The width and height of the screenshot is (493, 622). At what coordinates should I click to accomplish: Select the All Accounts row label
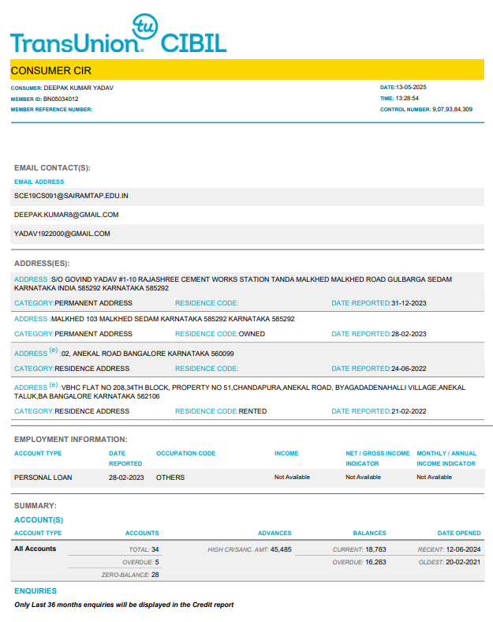tap(35, 549)
